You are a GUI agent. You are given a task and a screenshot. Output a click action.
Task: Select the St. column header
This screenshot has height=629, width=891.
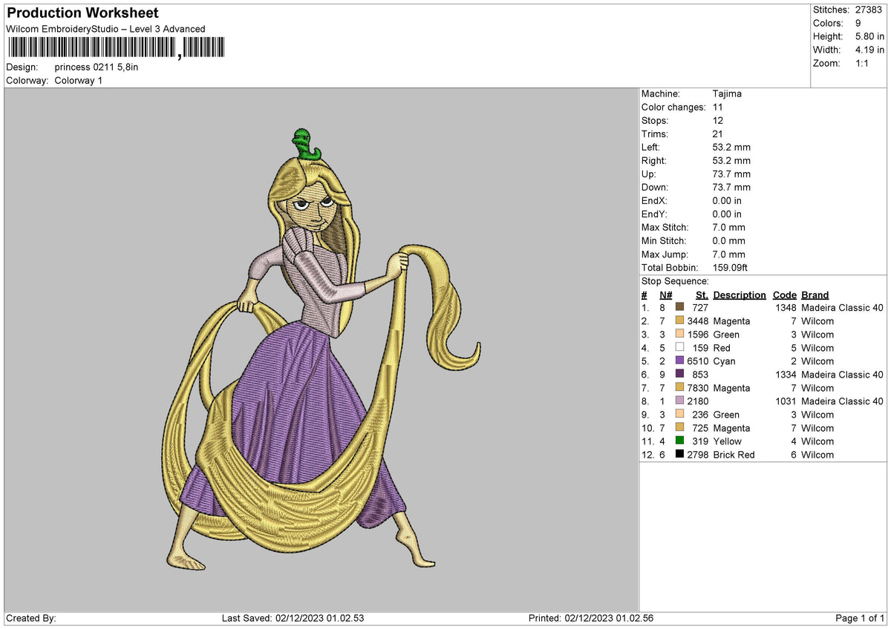pyautogui.click(x=702, y=294)
